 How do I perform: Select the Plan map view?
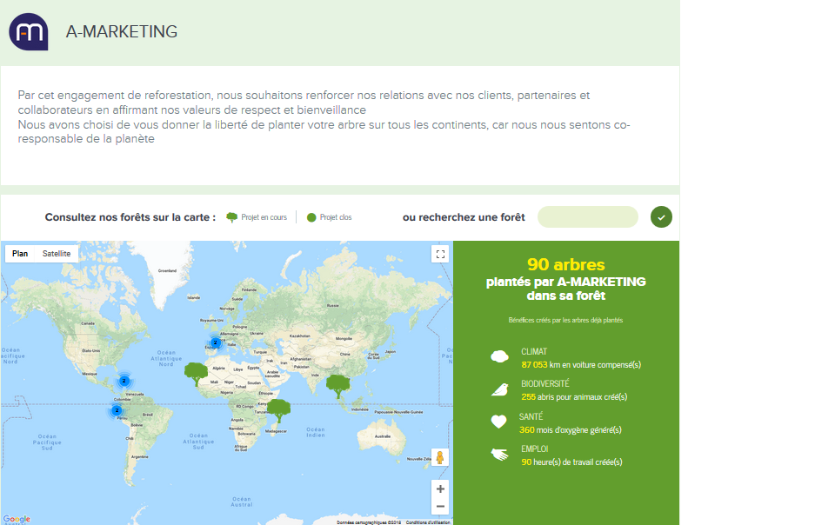point(20,254)
